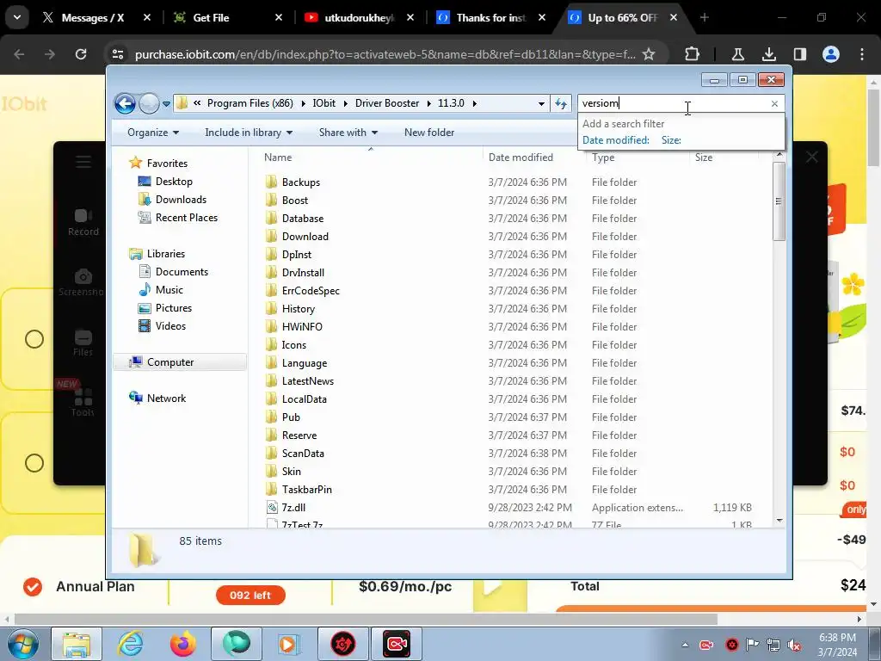Expand the address bar history dropdown
Image resolution: width=881 pixels, height=661 pixels.
coord(541,104)
